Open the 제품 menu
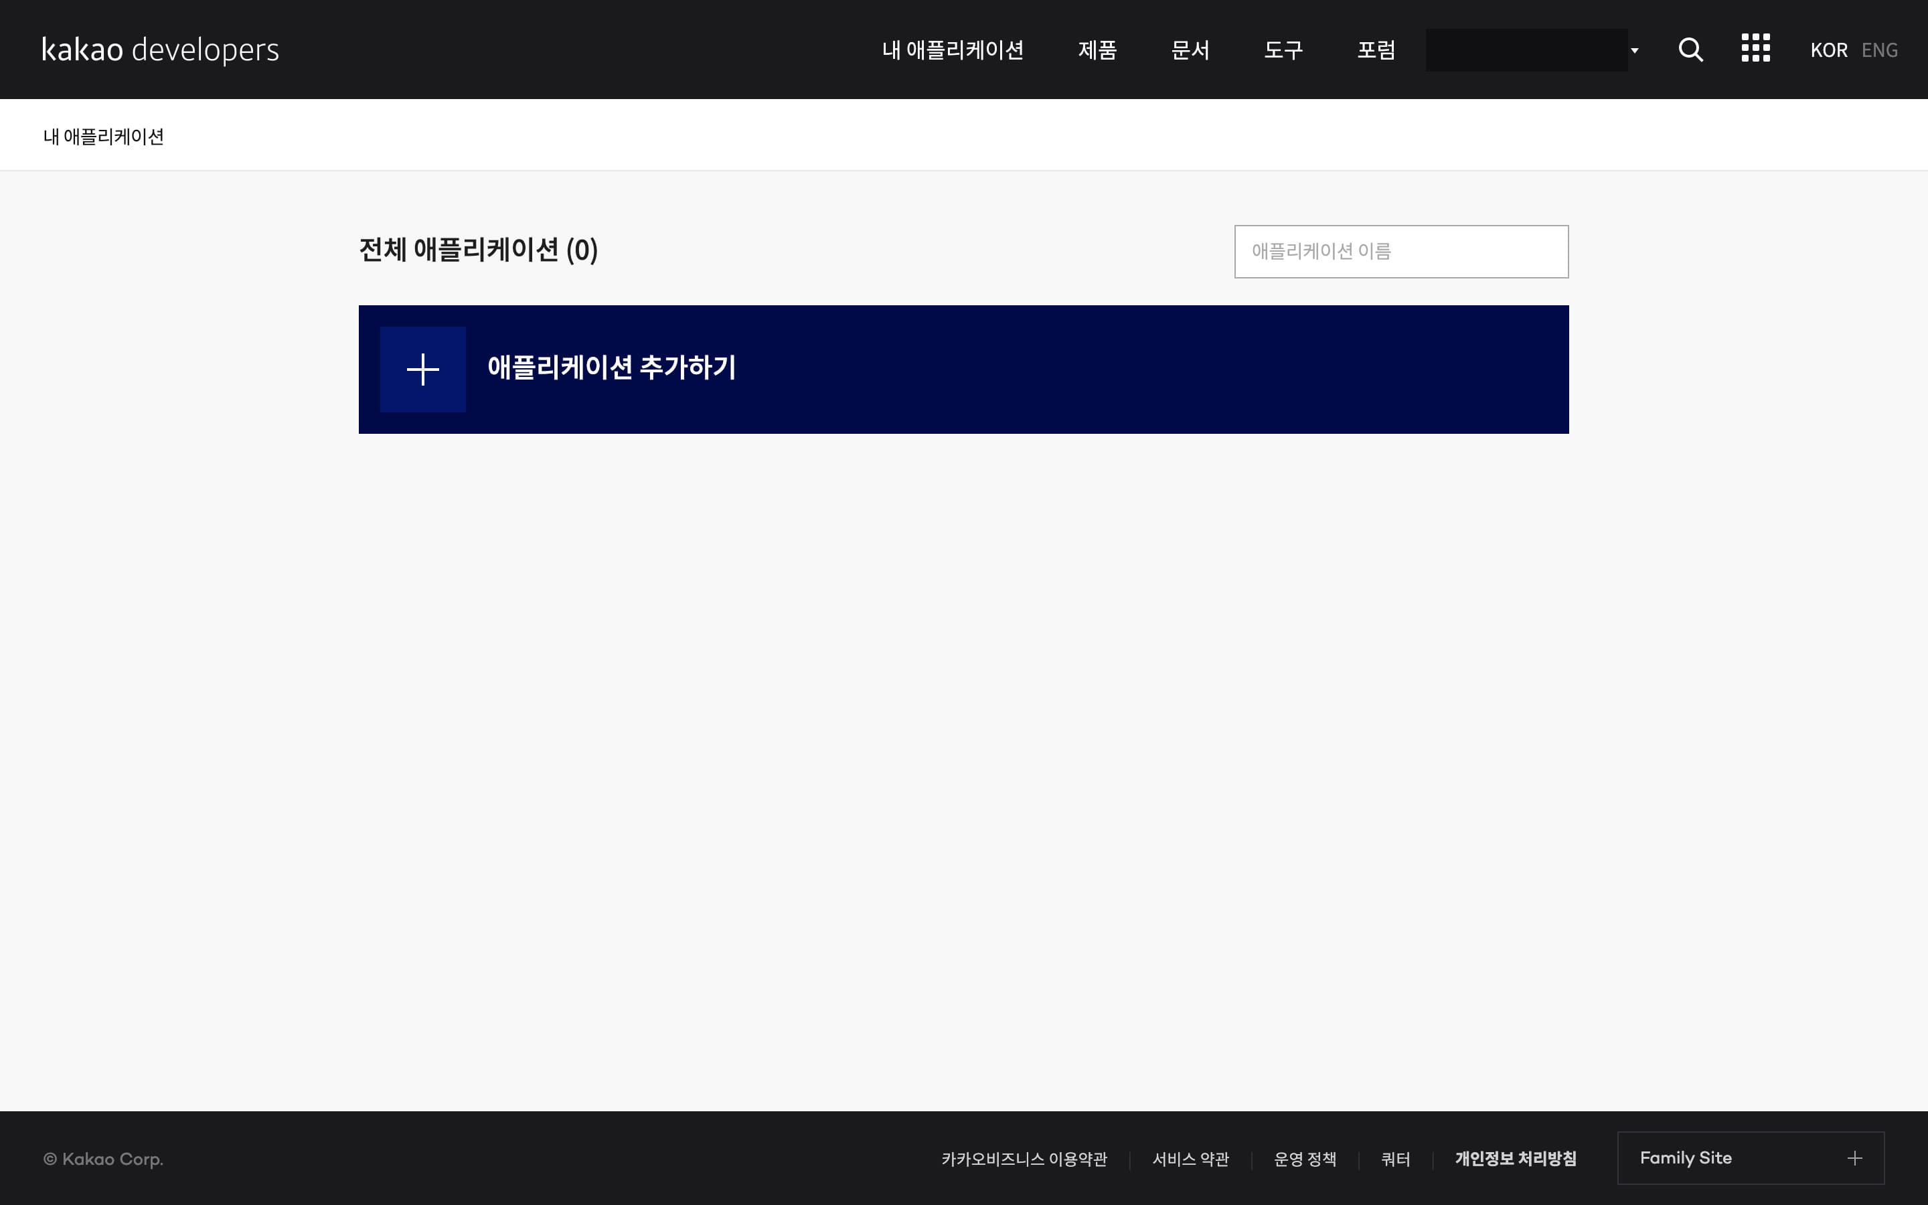Image resolution: width=1928 pixels, height=1205 pixels. 1097,50
